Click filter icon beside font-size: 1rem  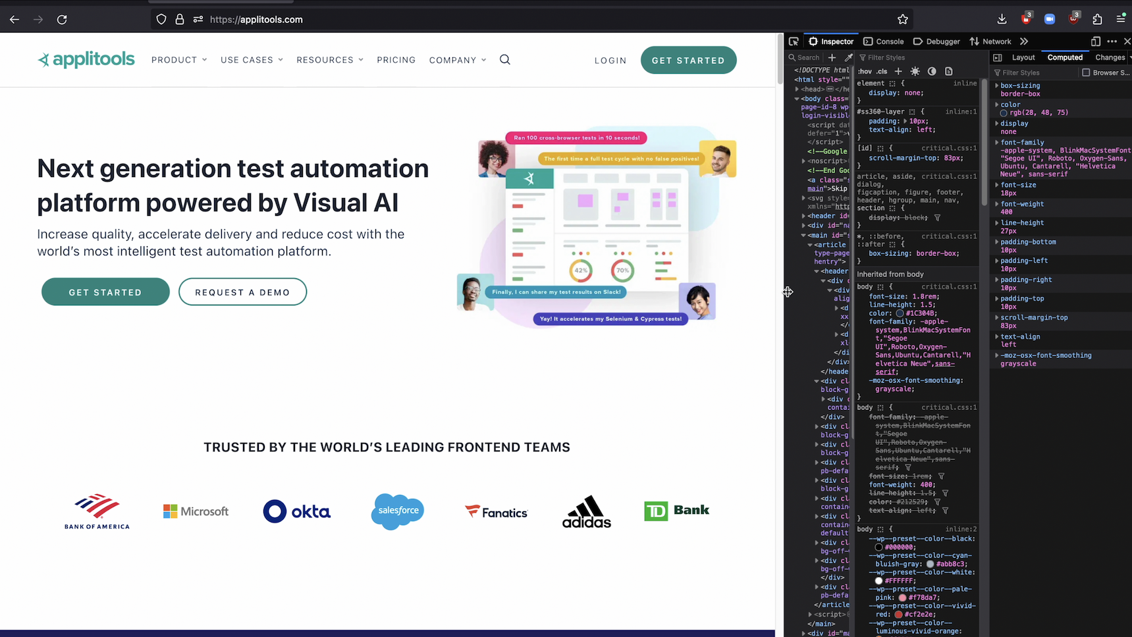(x=941, y=476)
